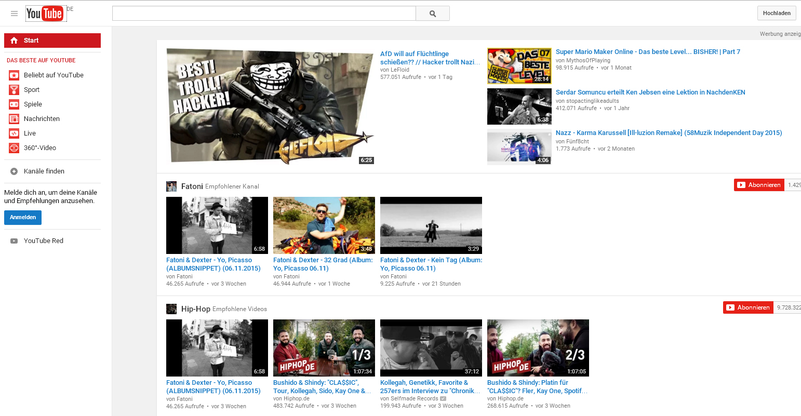Image resolution: width=801 pixels, height=416 pixels.
Task: Open the 360°-Video category
Action: click(x=40, y=148)
